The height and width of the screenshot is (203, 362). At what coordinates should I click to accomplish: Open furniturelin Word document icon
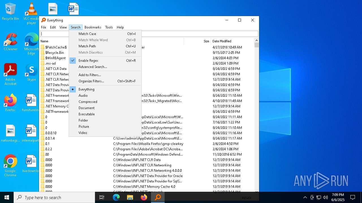coord(31,103)
